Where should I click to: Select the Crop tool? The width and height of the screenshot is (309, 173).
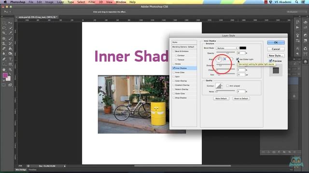pos(4,33)
